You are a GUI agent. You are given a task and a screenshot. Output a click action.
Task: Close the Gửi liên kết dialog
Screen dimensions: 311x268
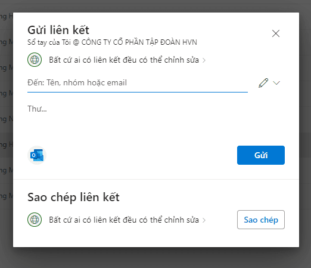point(276,33)
